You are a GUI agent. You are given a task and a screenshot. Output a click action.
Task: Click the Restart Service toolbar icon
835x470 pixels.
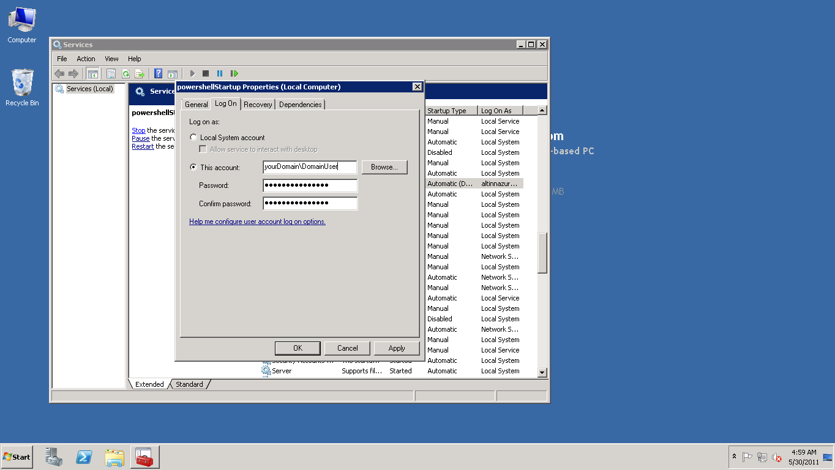point(234,73)
